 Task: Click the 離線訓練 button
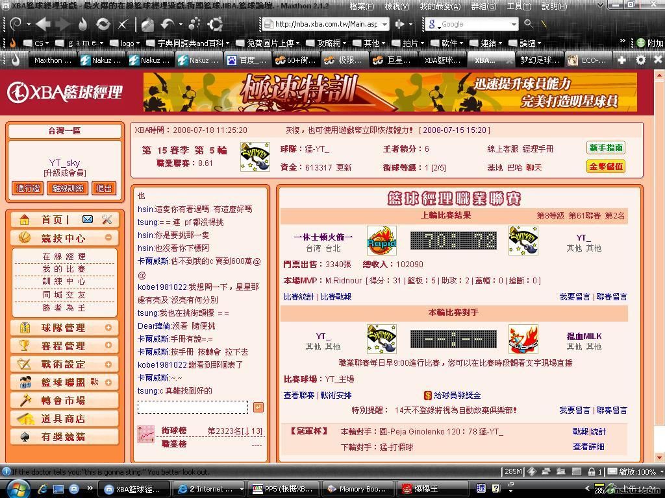[x=68, y=188]
